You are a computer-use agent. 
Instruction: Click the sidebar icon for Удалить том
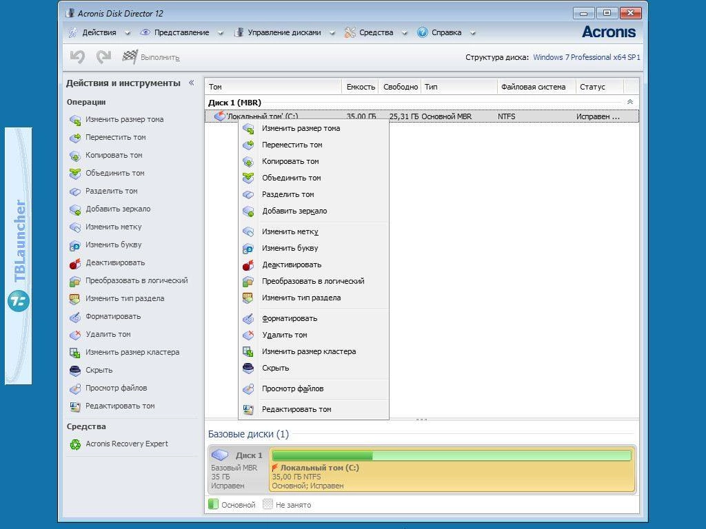coord(74,335)
